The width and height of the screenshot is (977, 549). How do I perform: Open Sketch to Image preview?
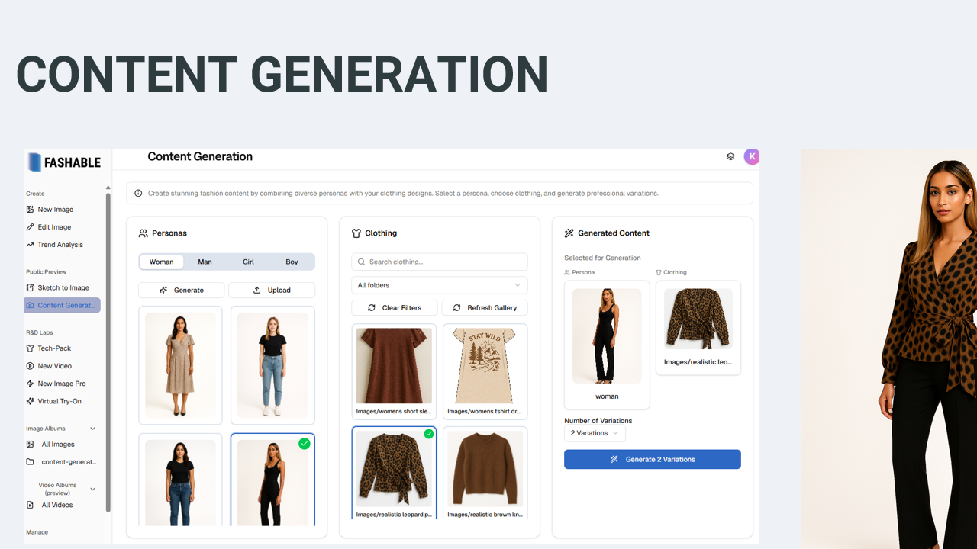[x=63, y=287]
